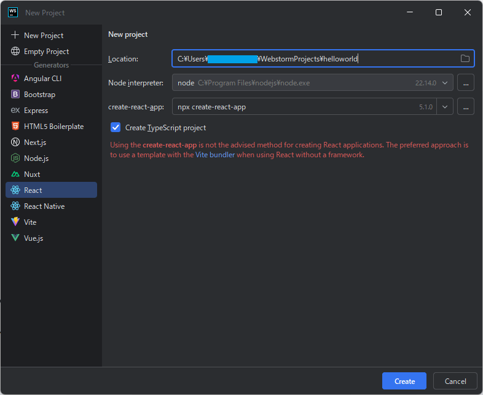Select Angular CLI generator
The image size is (483, 395).
(x=51, y=79)
